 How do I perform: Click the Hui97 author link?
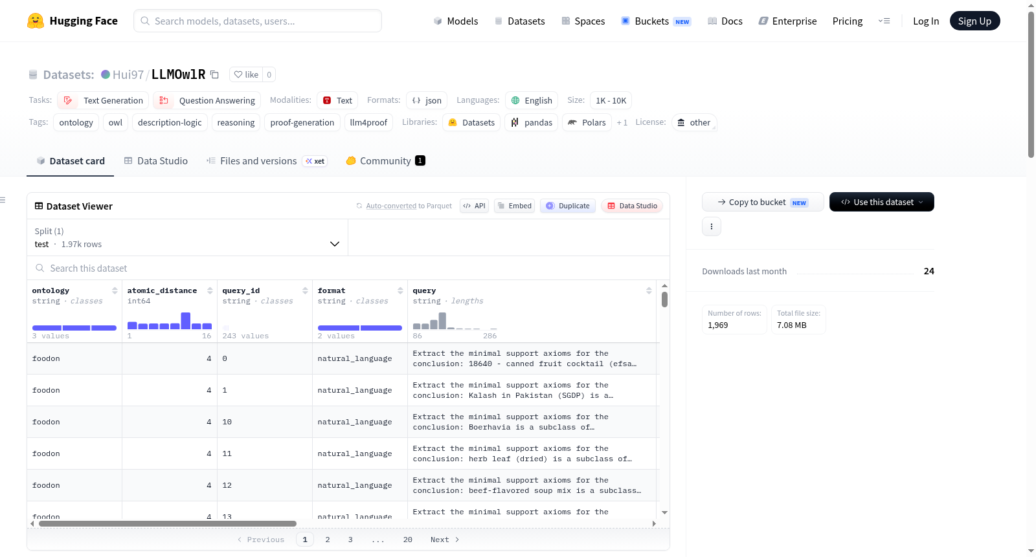point(128,74)
